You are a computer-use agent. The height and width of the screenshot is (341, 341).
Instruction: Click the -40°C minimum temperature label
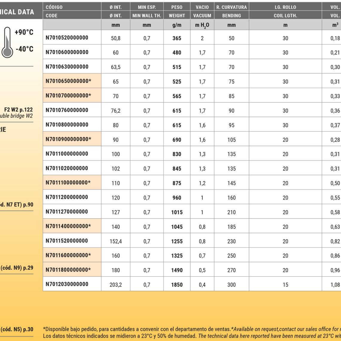coord(25,49)
